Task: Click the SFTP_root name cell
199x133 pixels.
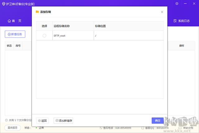Action: [x=73, y=36]
